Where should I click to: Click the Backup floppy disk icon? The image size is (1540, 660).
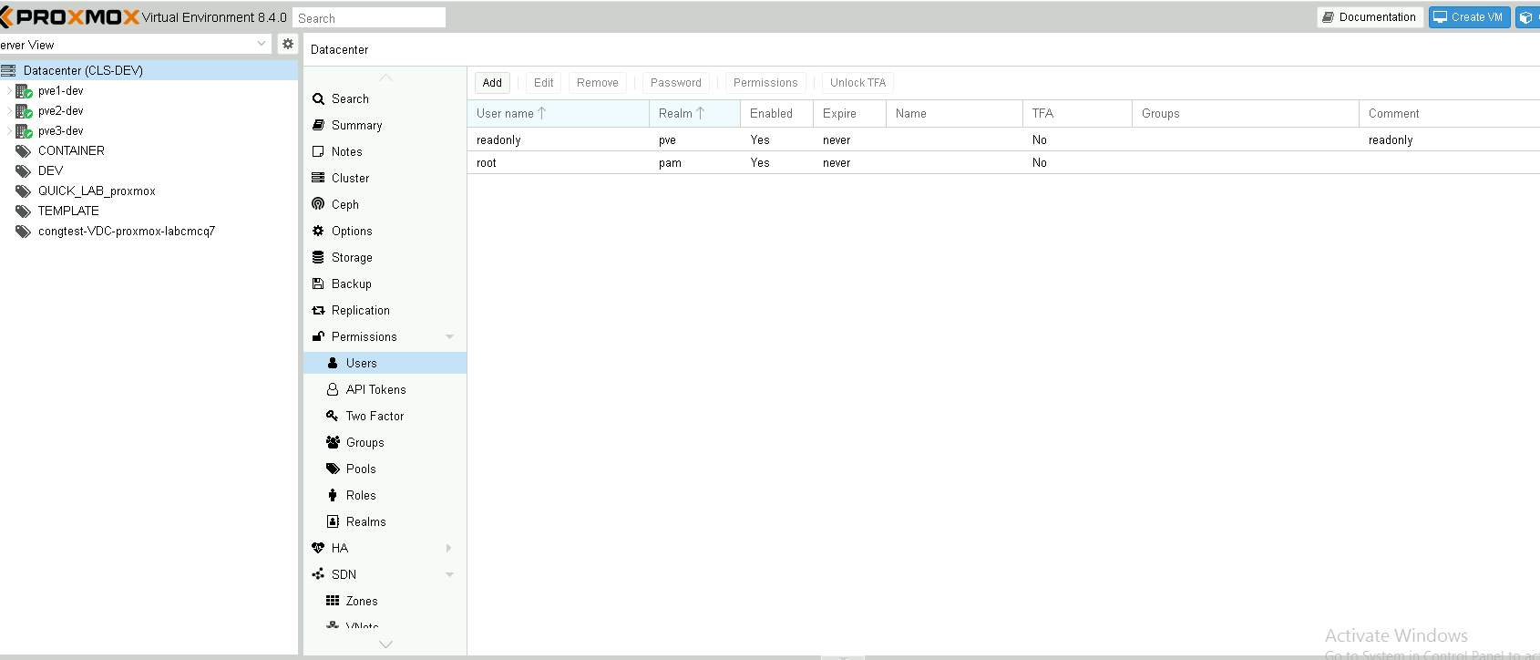pyautogui.click(x=318, y=284)
